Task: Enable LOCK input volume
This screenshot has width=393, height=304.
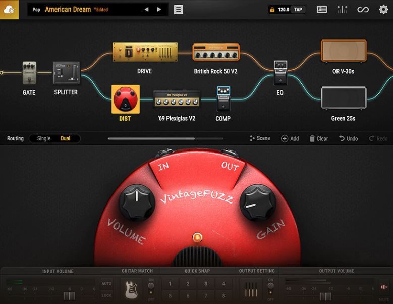Action: pos(106,295)
